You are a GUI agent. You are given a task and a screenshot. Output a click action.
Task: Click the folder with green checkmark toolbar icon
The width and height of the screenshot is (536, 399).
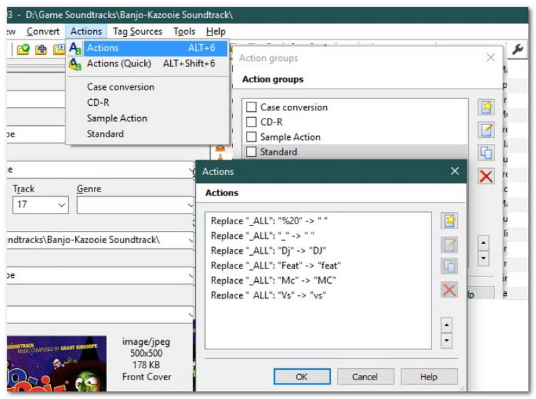(23, 50)
